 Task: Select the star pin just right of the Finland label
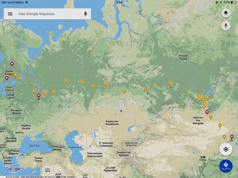[16, 74]
